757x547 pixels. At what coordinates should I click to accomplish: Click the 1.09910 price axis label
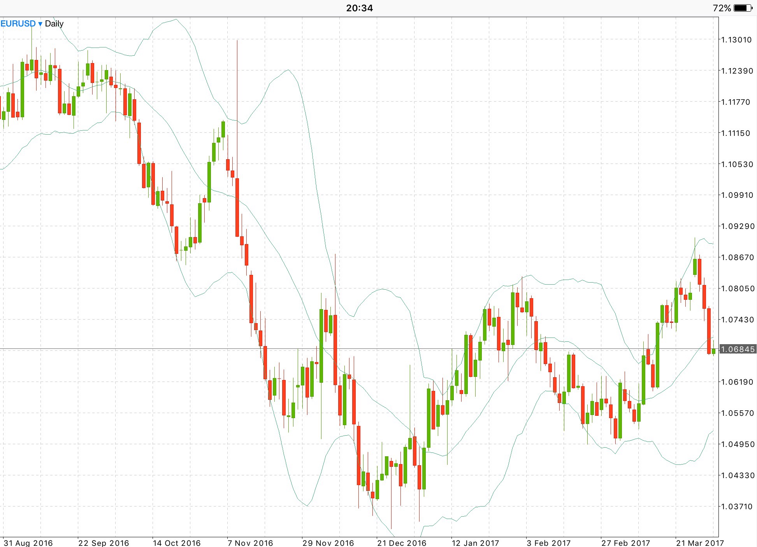(737, 195)
